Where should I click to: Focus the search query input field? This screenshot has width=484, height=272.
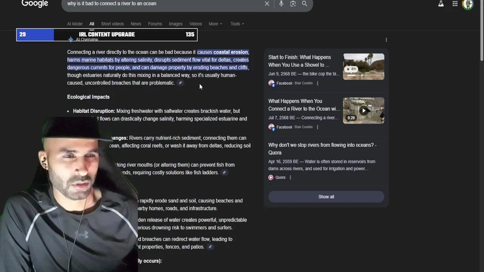click(x=163, y=3)
